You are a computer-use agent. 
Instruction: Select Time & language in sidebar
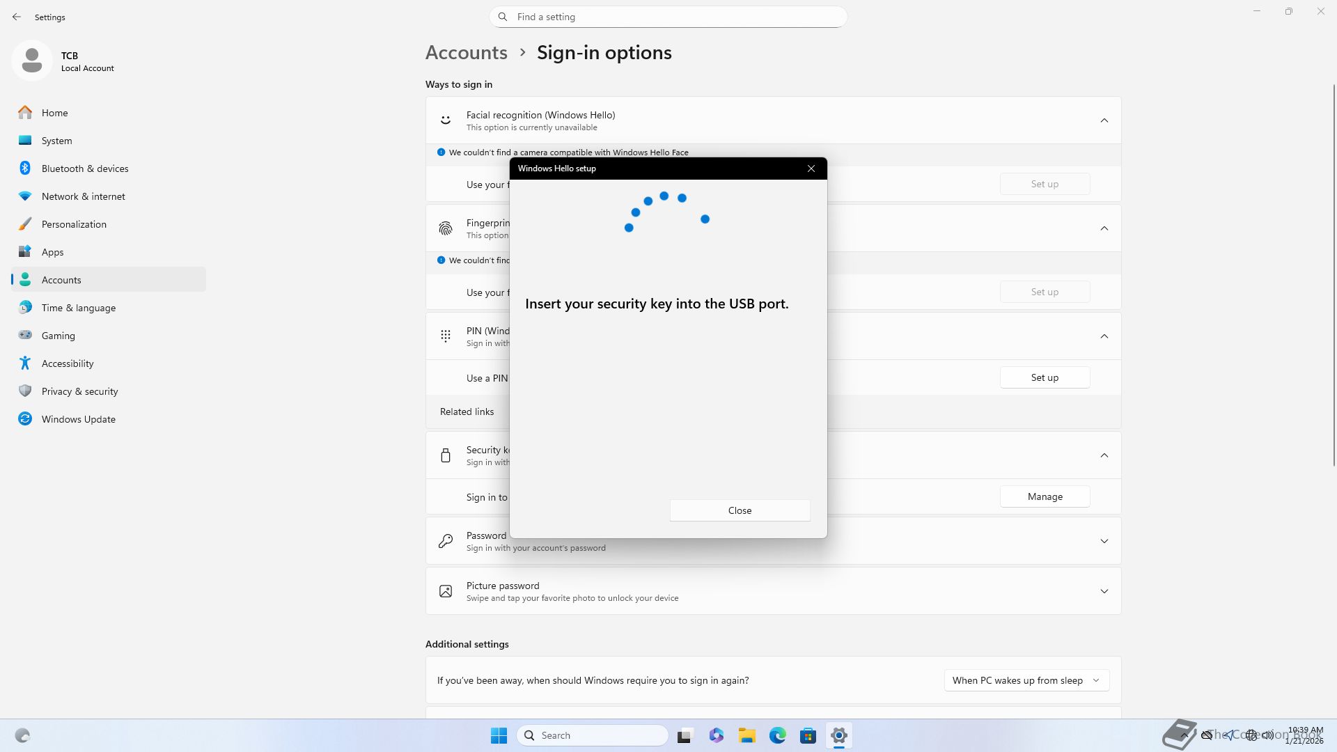[x=78, y=308]
